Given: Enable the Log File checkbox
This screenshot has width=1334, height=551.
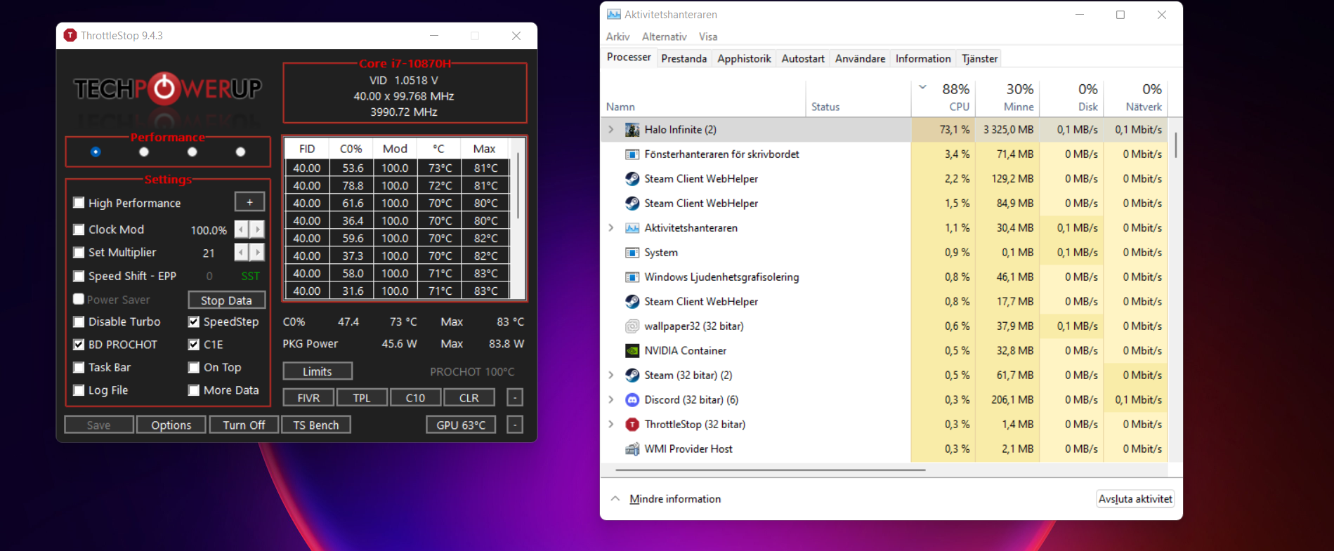Looking at the screenshot, I should point(79,390).
